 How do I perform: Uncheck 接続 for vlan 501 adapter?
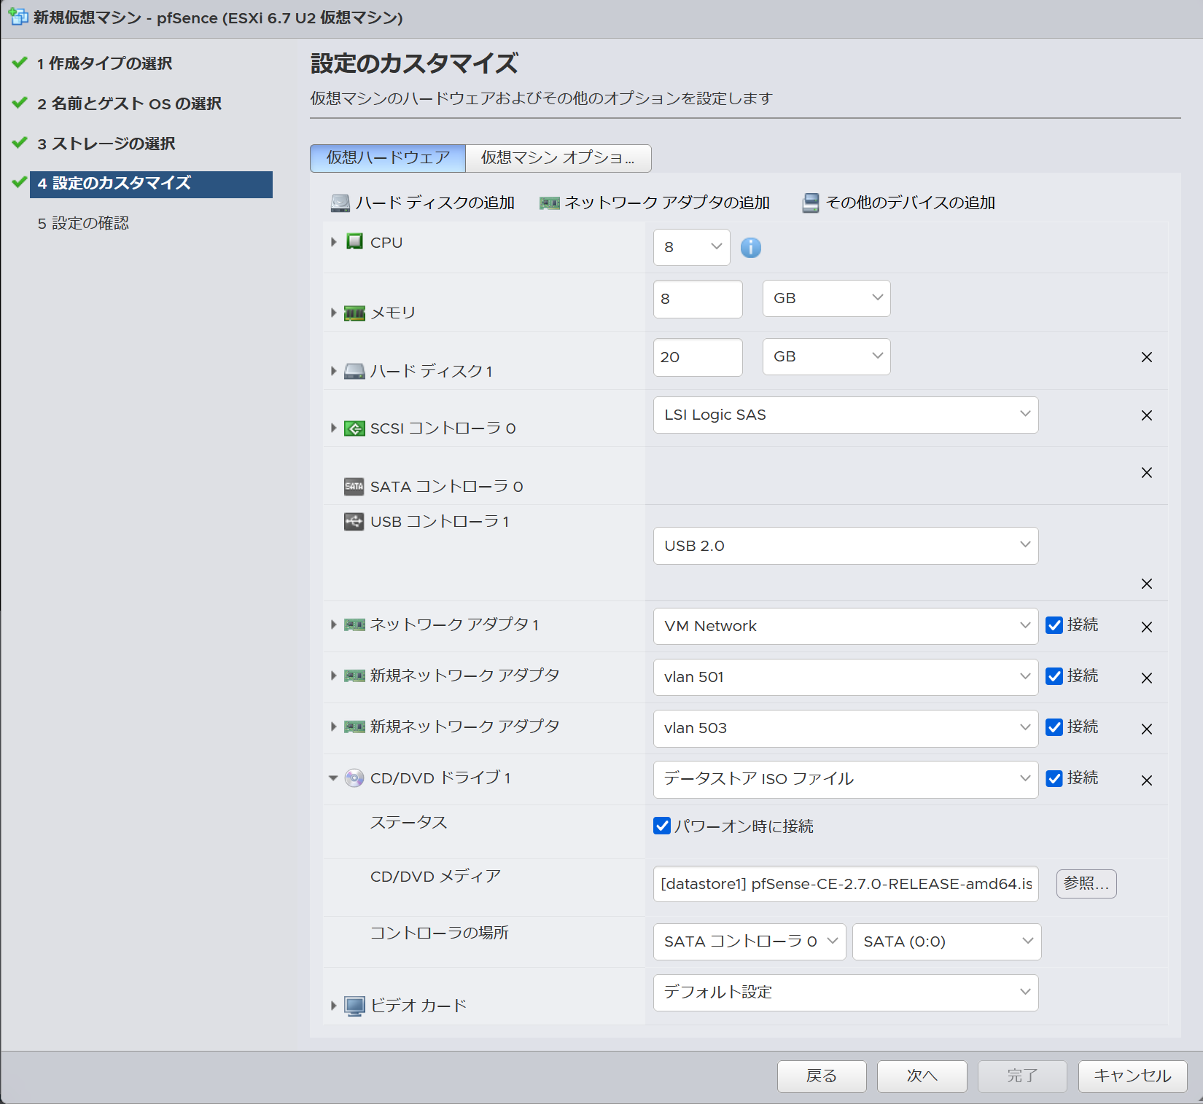tap(1054, 676)
